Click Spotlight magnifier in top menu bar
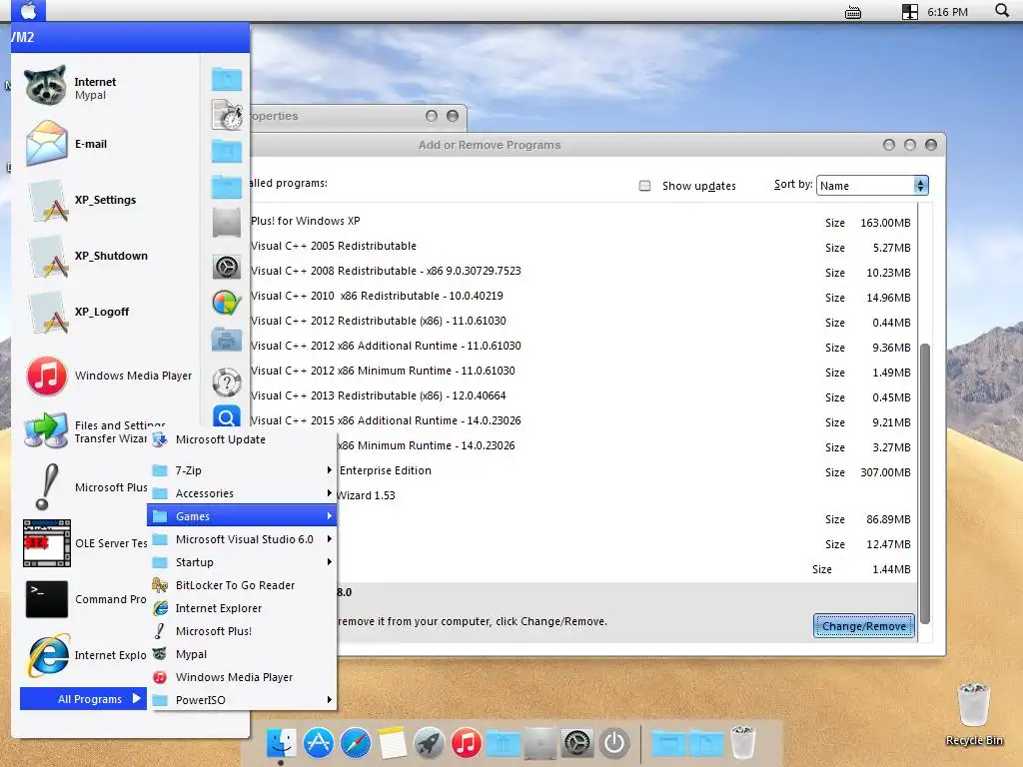The width and height of the screenshot is (1023, 767). (1002, 10)
